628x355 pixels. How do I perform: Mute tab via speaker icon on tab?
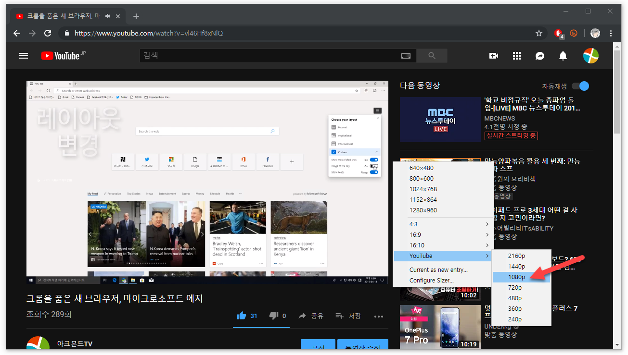click(x=108, y=16)
